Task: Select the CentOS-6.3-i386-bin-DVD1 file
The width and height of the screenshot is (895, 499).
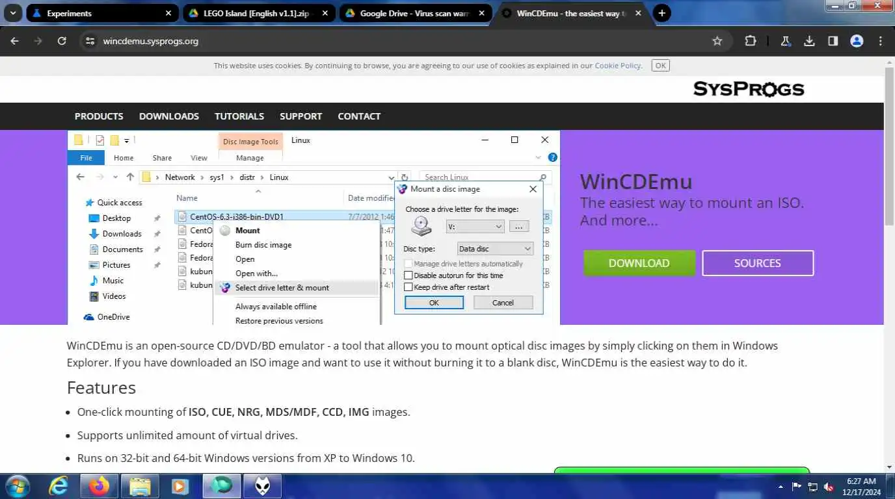Action: [x=237, y=216]
